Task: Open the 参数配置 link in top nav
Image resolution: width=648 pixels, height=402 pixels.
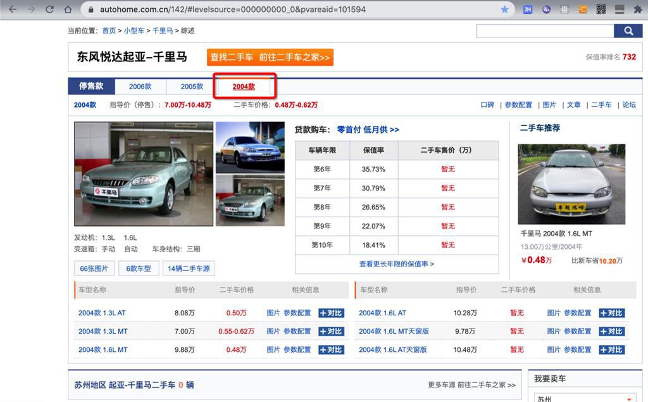Action: pyautogui.click(x=518, y=105)
